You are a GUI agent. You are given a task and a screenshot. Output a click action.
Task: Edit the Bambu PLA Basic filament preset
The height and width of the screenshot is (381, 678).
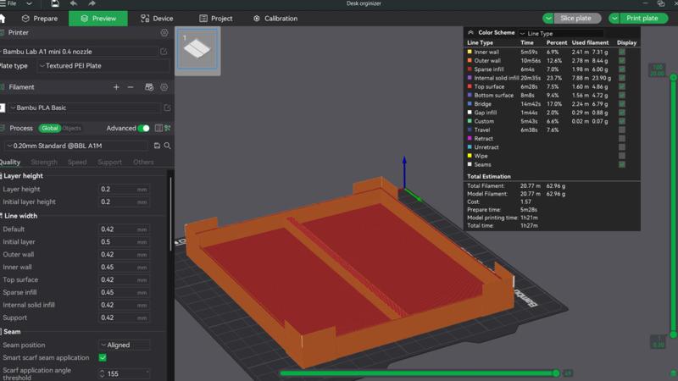click(167, 108)
